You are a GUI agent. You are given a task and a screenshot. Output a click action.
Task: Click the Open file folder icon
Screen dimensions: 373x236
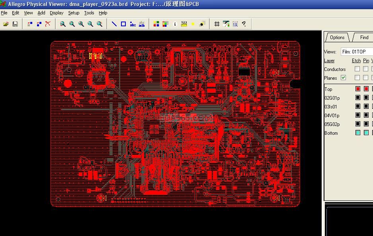[x=6, y=24]
